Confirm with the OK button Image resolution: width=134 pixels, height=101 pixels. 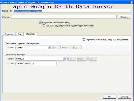pos(110,97)
